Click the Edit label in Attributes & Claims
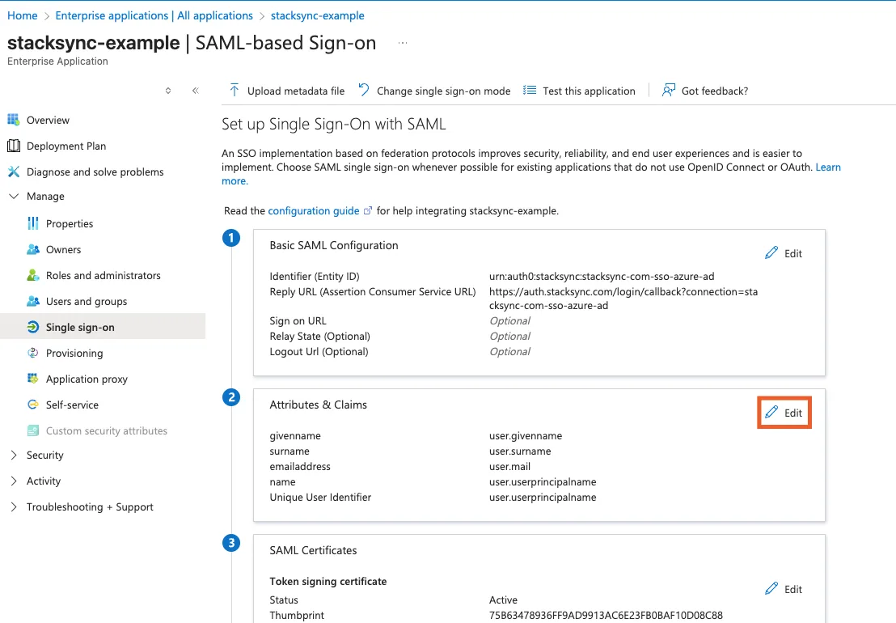Viewport: 896px width, 623px height. tap(792, 413)
